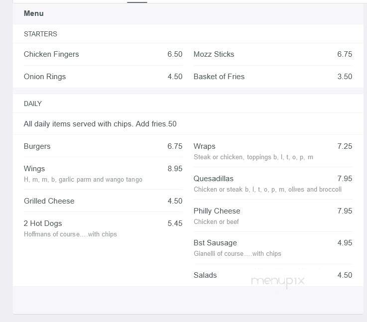Select the DAILY section header
This screenshot has height=322, width=367.
[33, 104]
